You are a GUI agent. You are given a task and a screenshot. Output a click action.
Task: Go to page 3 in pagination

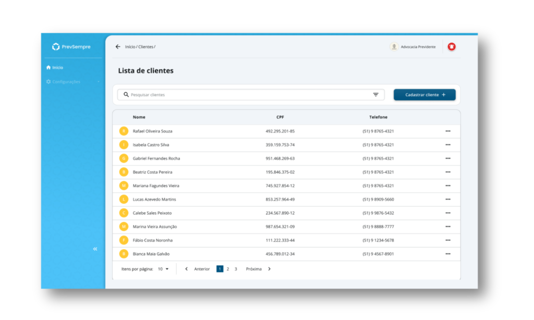[x=236, y=269]
